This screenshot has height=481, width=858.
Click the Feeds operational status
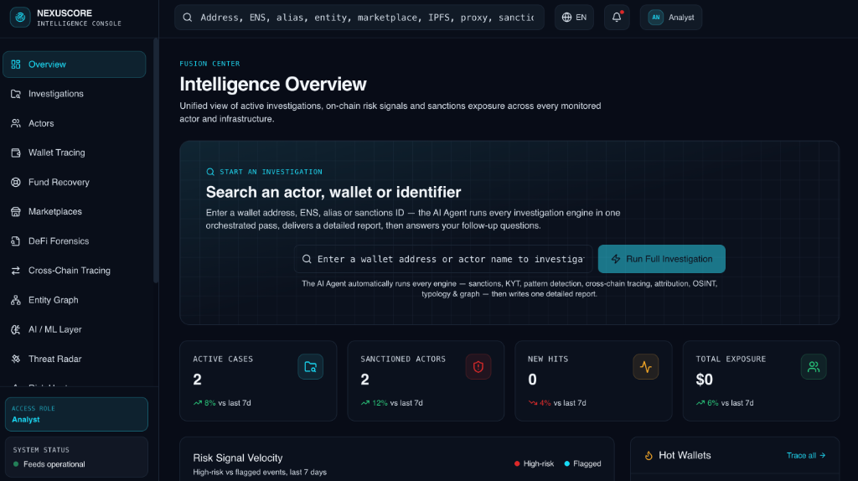[49, 464]
